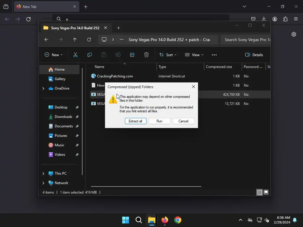Open Home in navigation pane
The width and height of the screenshot is (303, 227).
[59, 69]
